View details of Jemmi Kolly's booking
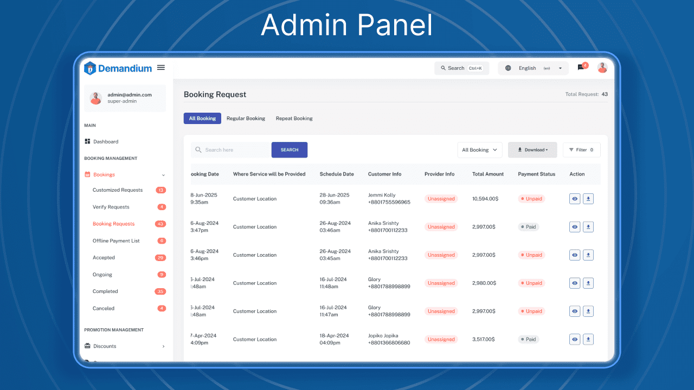This screenshot has height=390, width=694. point(574,199)
